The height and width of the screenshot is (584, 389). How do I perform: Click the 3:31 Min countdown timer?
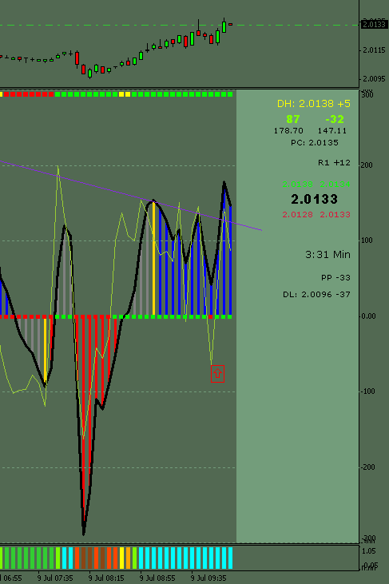(327, 255)
